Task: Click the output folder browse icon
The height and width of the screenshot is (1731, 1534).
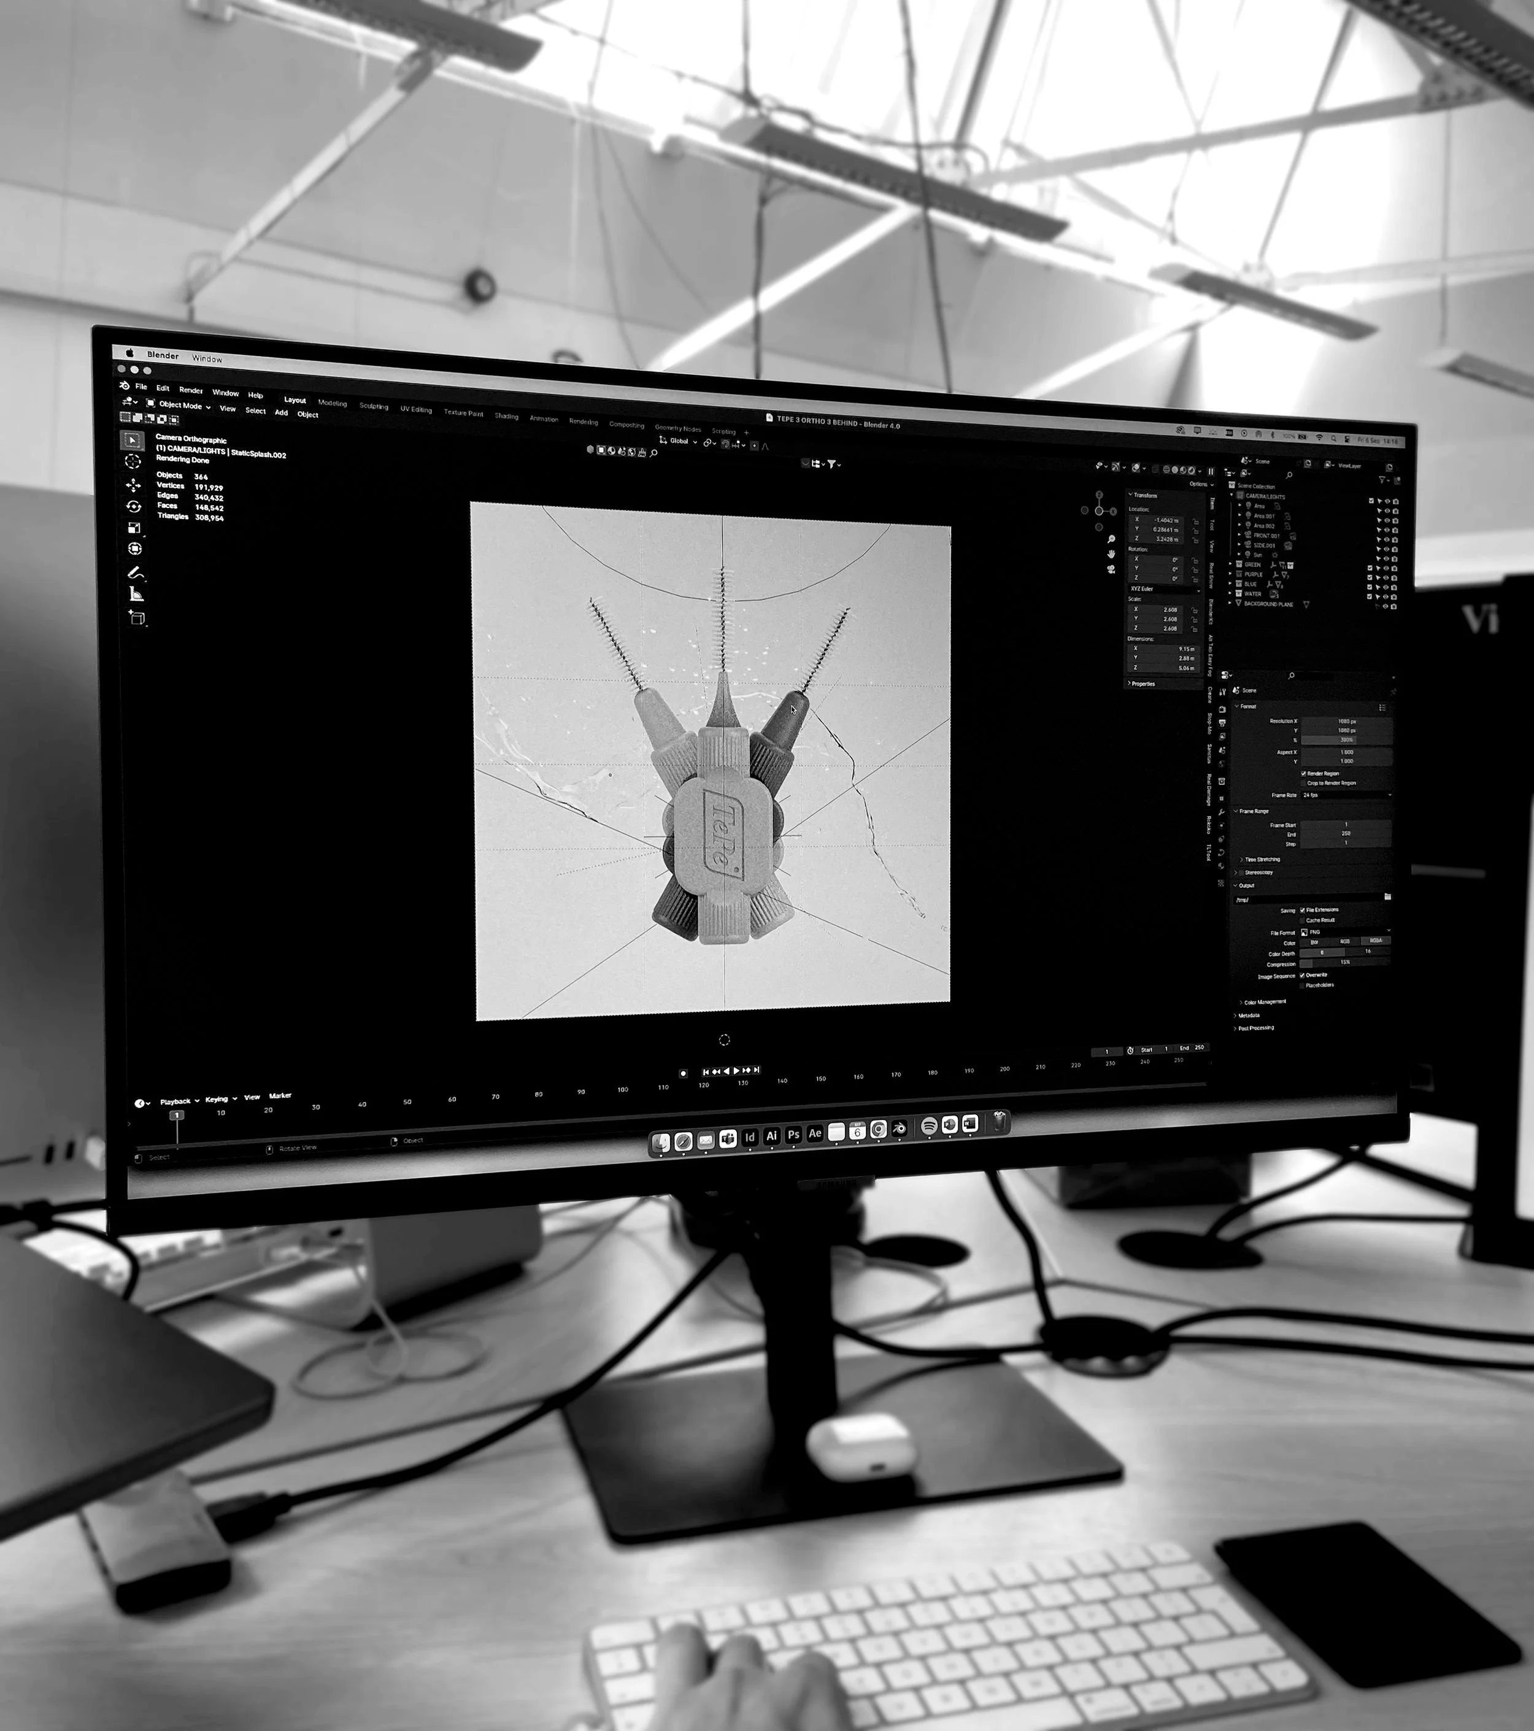Action: click(x=1387, y=896)
